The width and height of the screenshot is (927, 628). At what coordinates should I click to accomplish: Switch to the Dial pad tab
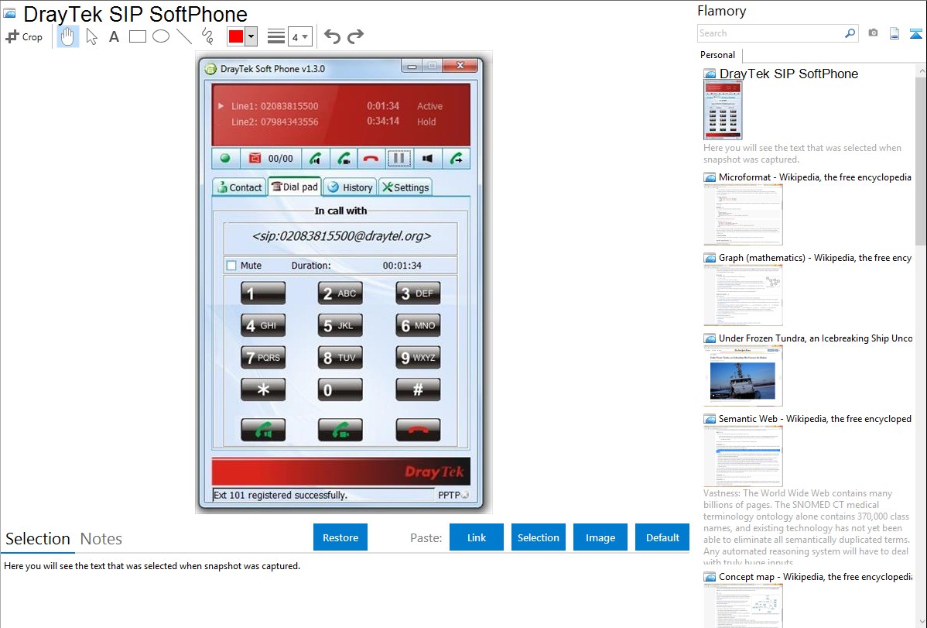click(294, 187)
